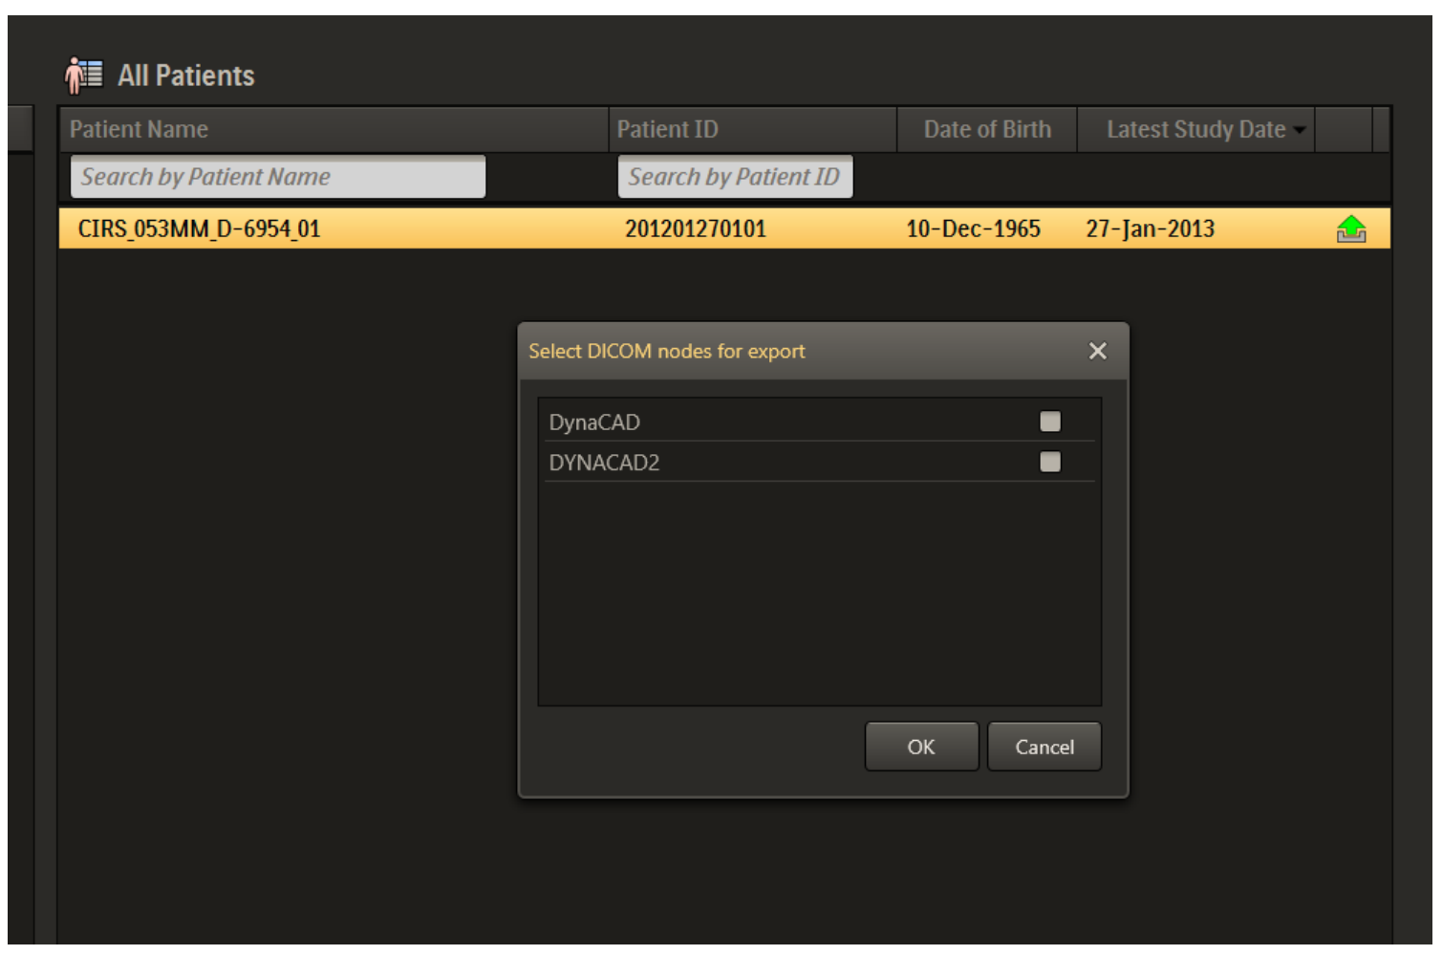This screenshot has width=1442, height=955.
Task: Check the DynaCAD node checkbox
Action: (1049, 422)
